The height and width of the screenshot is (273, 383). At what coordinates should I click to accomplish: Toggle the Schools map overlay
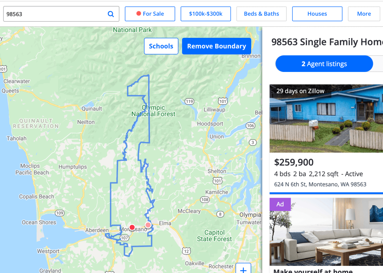161,46
